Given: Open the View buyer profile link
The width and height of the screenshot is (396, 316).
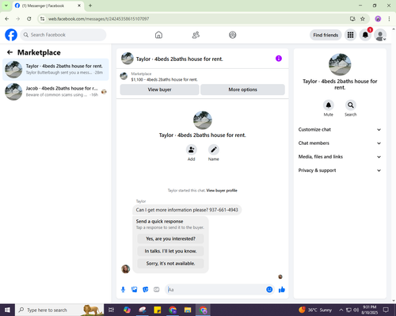Looking at the screenshot, I should point(222,190).
